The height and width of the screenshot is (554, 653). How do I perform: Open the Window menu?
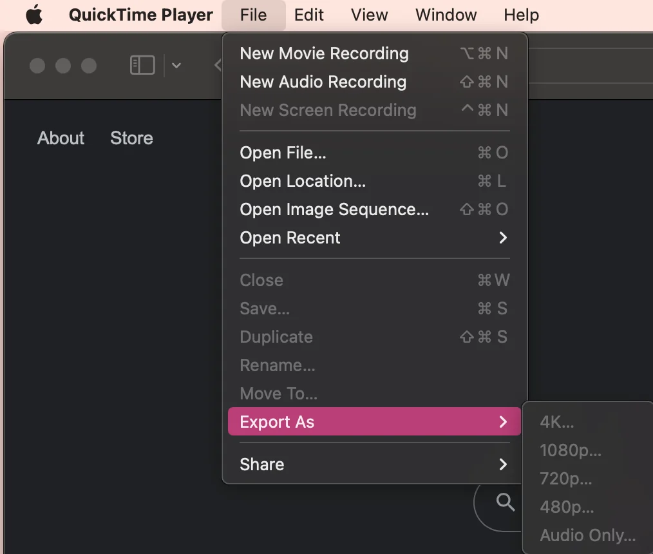click(446, 15)
